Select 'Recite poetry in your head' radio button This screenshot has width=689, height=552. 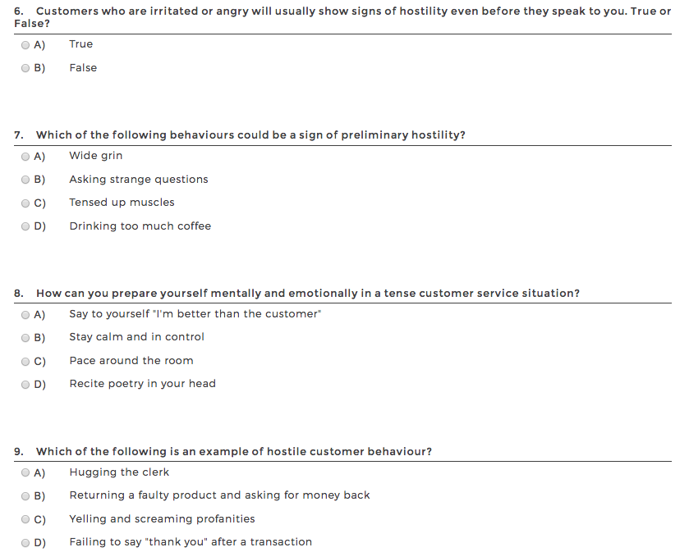25,384
